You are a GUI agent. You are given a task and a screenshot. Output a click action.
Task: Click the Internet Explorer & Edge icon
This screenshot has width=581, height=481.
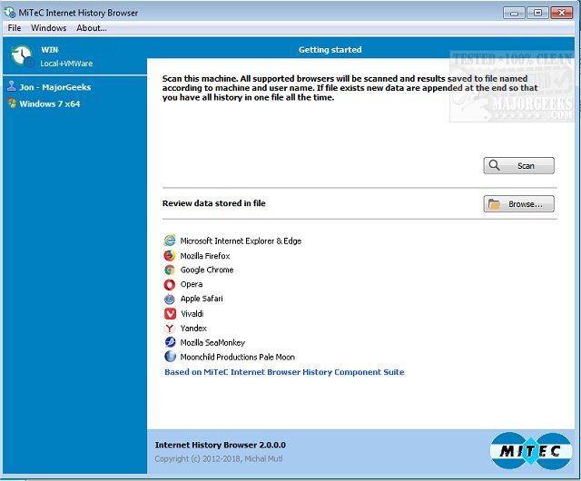(170, 240)
